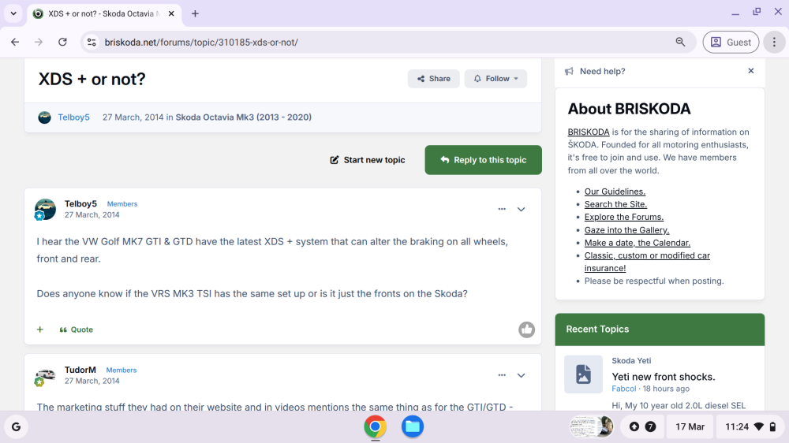Open Classic, custom or modified car insurance link
The height and width of the screenshot is (443, 789).
[647, 262]
